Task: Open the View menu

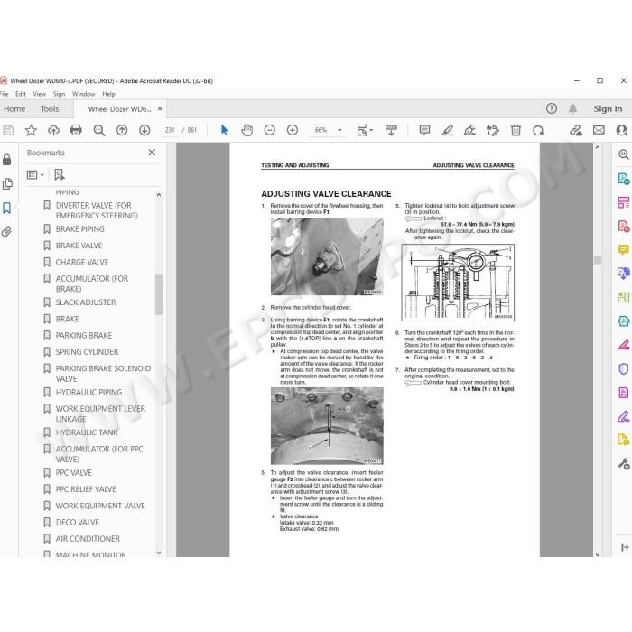Action: coord(39,94)
